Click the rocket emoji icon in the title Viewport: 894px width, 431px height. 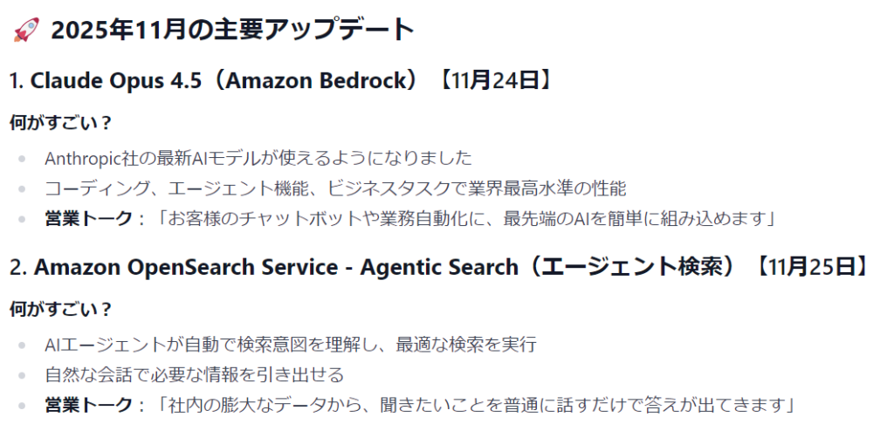[x=24, y=31]
